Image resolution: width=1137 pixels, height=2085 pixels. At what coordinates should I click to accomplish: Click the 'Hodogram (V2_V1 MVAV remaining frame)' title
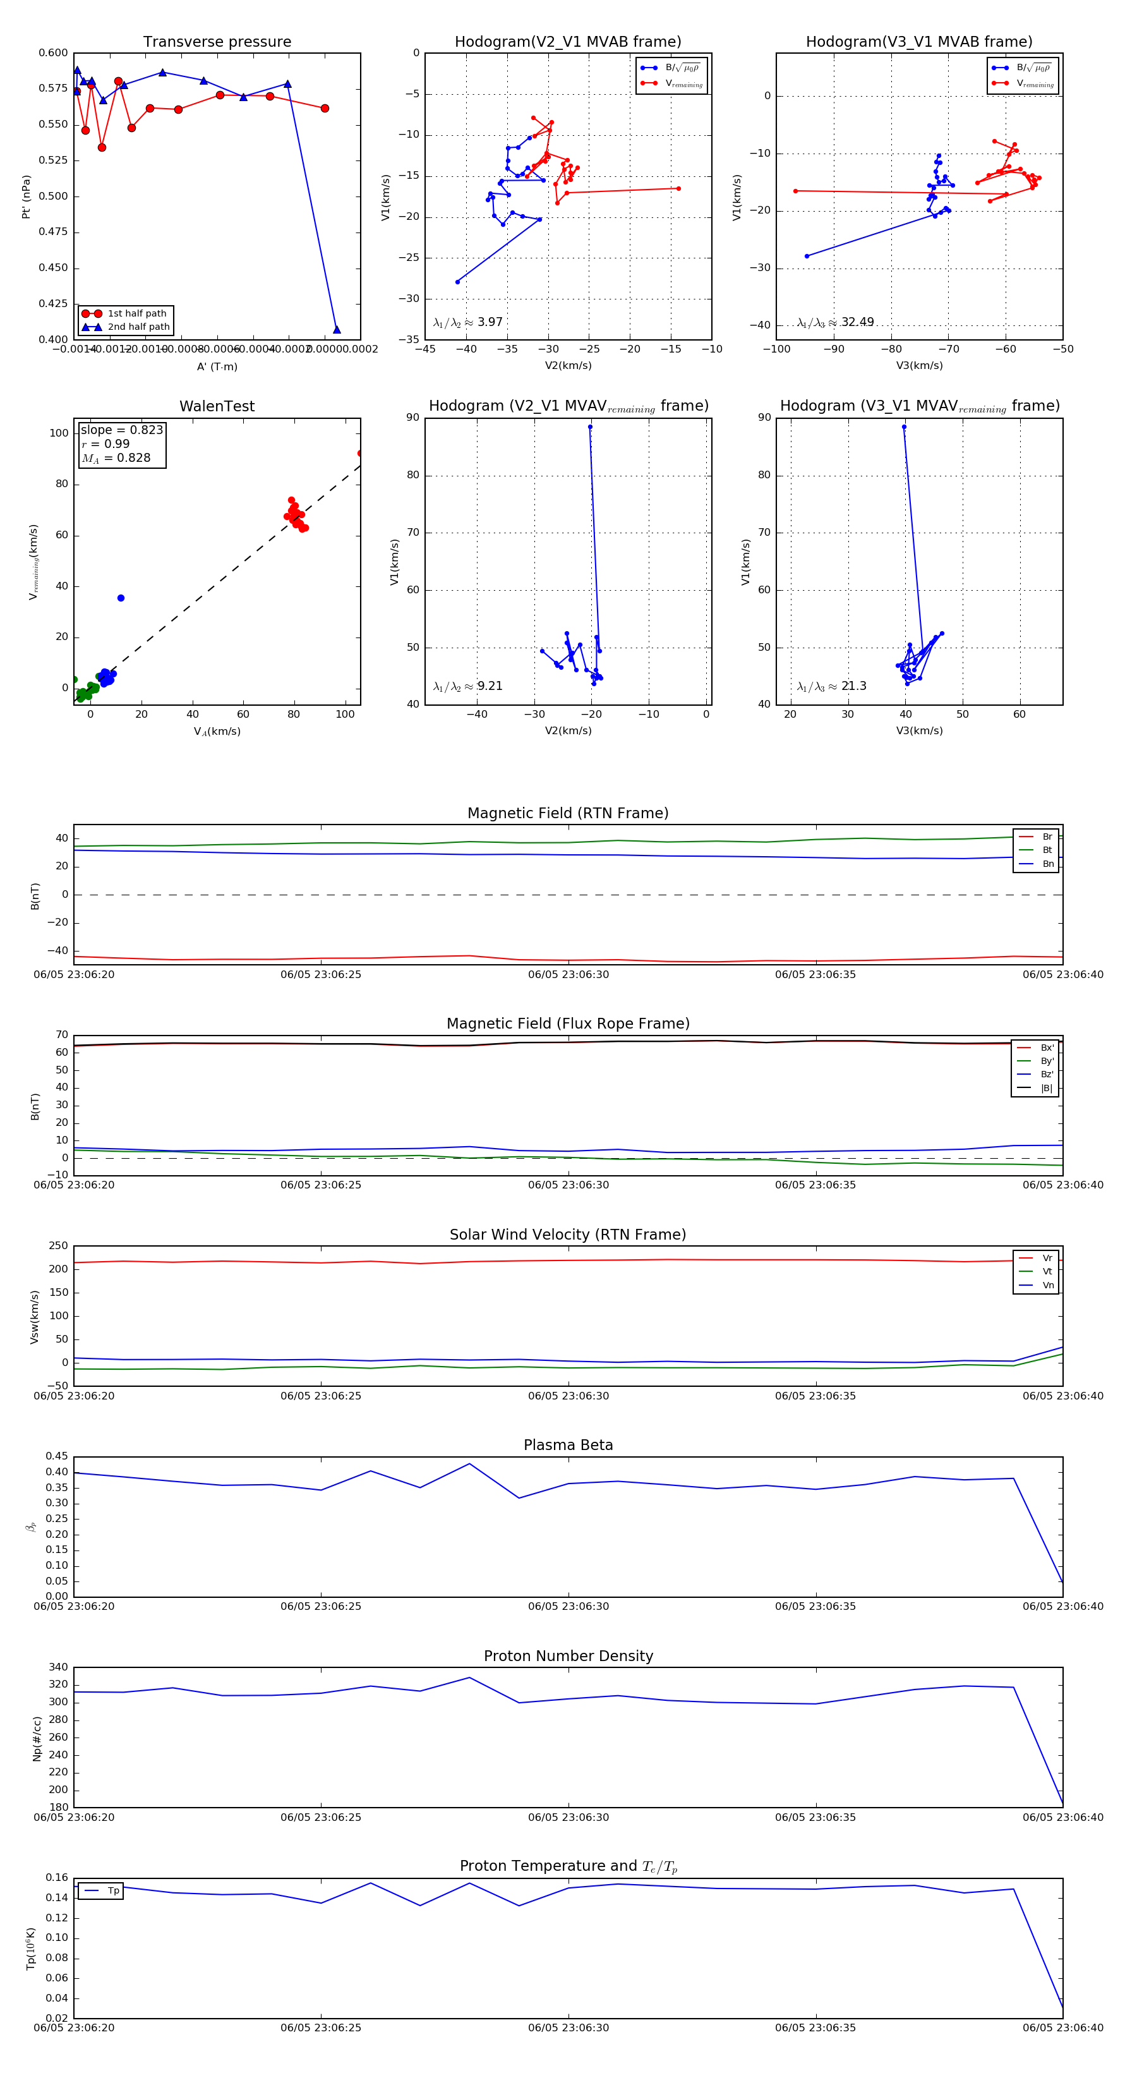[568, 406]
